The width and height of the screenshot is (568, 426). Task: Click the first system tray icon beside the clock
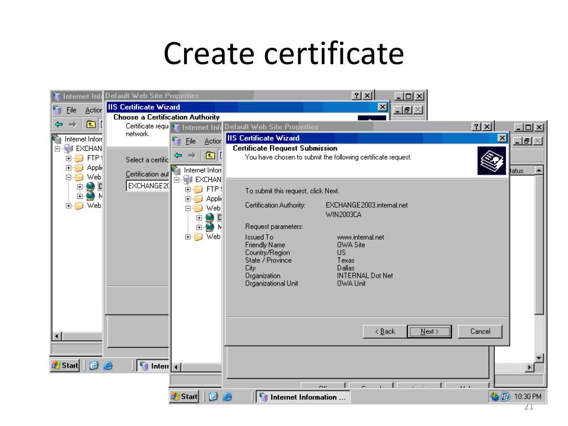pyautogui.click(x=494, y=397)
